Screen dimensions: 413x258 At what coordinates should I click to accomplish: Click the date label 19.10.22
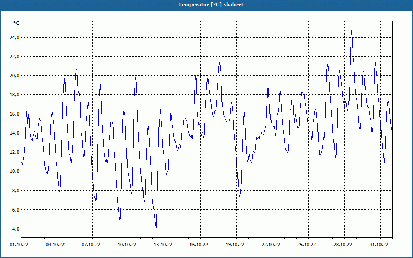click(235, 244)
